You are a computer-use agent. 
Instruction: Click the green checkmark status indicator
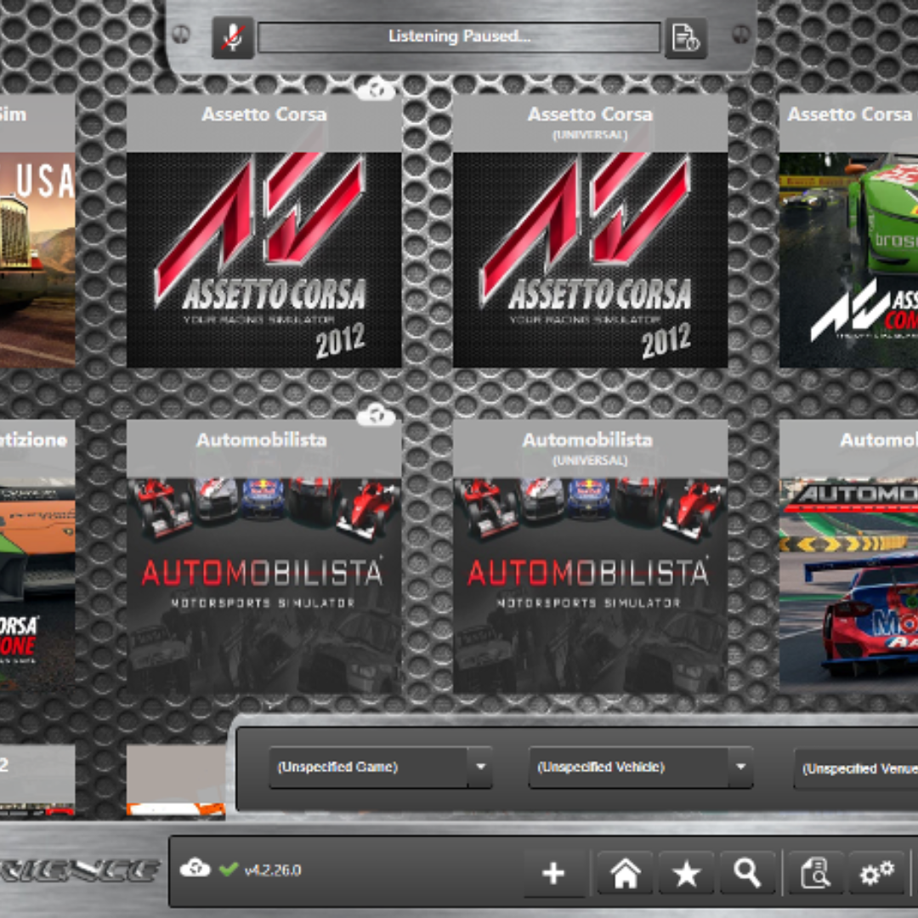tap(228, 870)
